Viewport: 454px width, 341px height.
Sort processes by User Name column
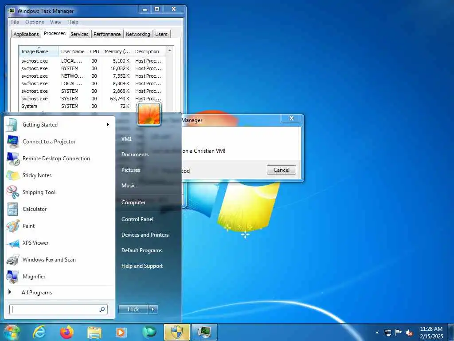tap(73, 52)
